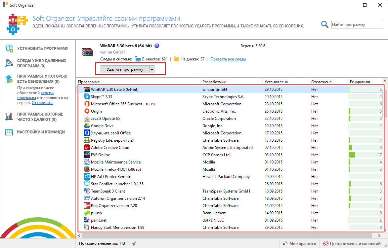The height and width of the screenshot is (248, 388).
Task: Click the magnifier search icon
Action: coord(324,24)
